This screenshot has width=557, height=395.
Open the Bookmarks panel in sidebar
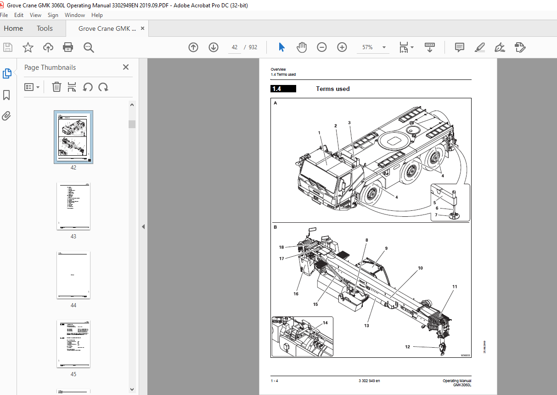[x=6, y=95]
